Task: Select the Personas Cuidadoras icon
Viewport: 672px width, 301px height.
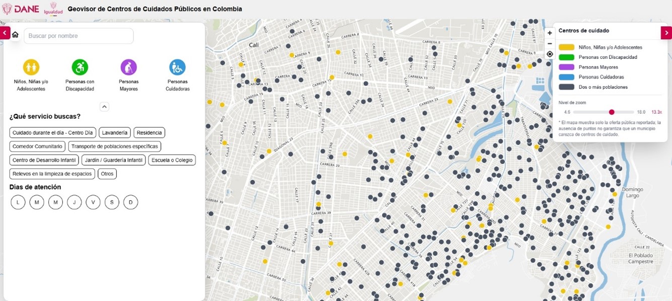Action: [x=177, y=67]
